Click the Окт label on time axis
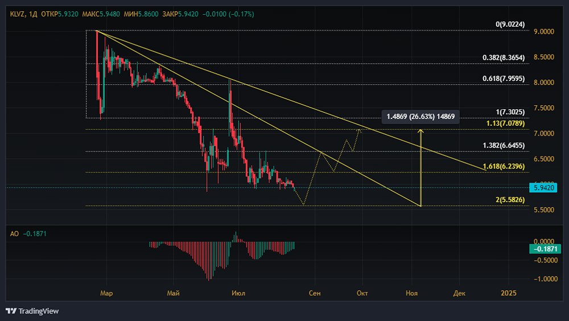Viewport: 569px width, 321px height. click(x=362, y=293)
